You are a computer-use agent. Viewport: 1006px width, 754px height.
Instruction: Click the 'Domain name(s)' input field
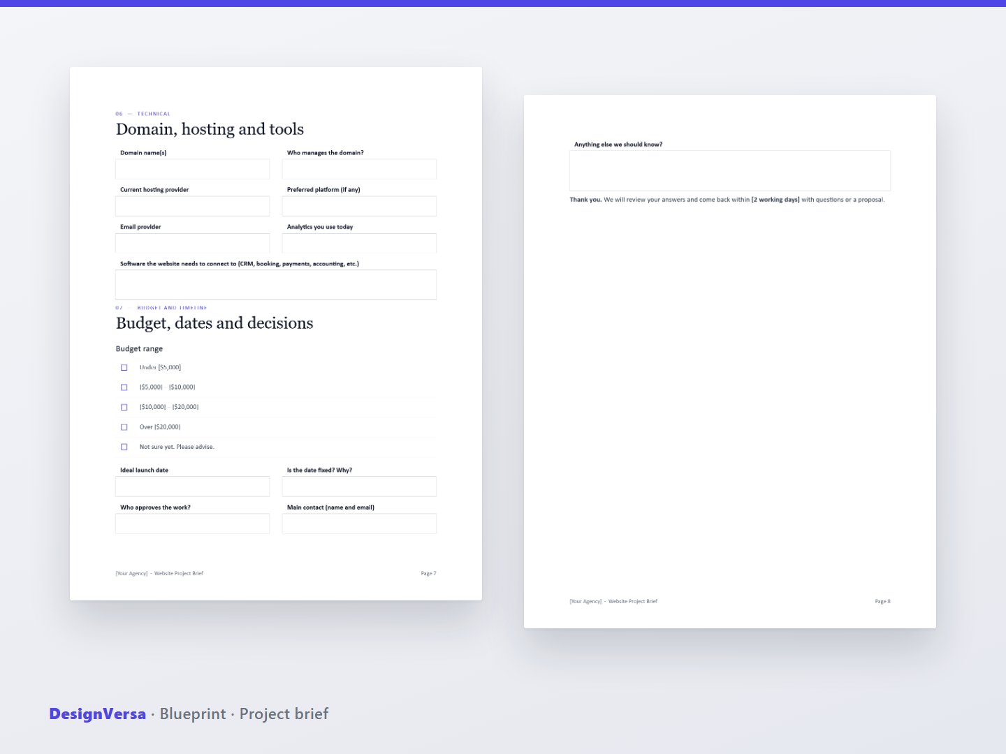point(193,169)
